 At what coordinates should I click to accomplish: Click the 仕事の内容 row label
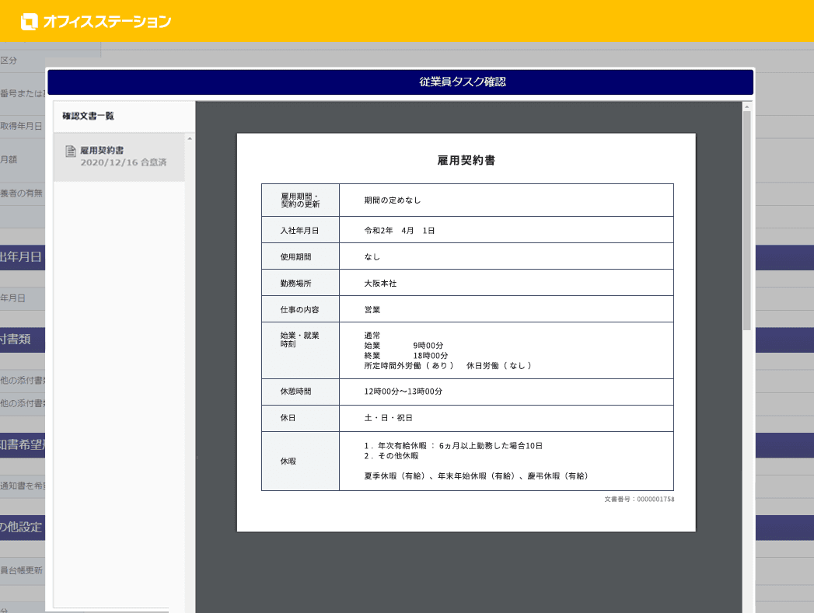[x=300, y=309]
